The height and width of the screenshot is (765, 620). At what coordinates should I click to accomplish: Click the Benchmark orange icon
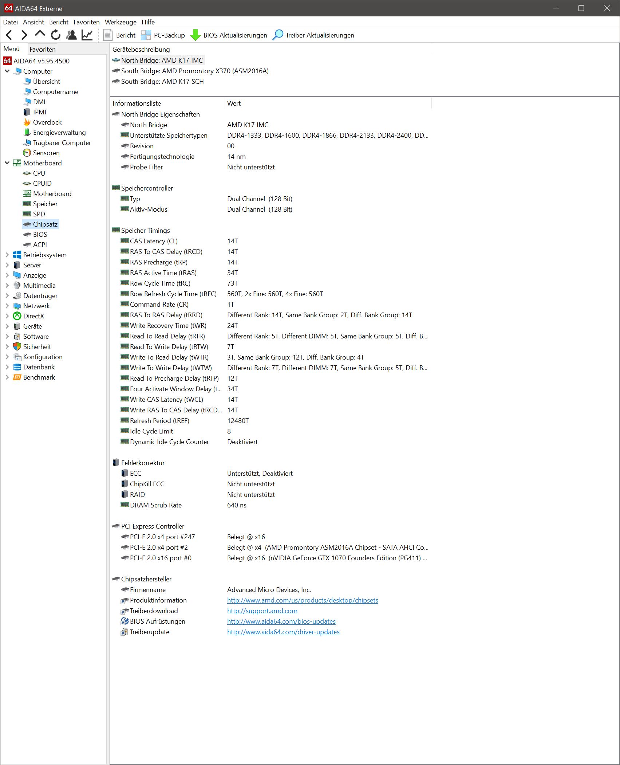pyautogui.click(x=17, y=377)
